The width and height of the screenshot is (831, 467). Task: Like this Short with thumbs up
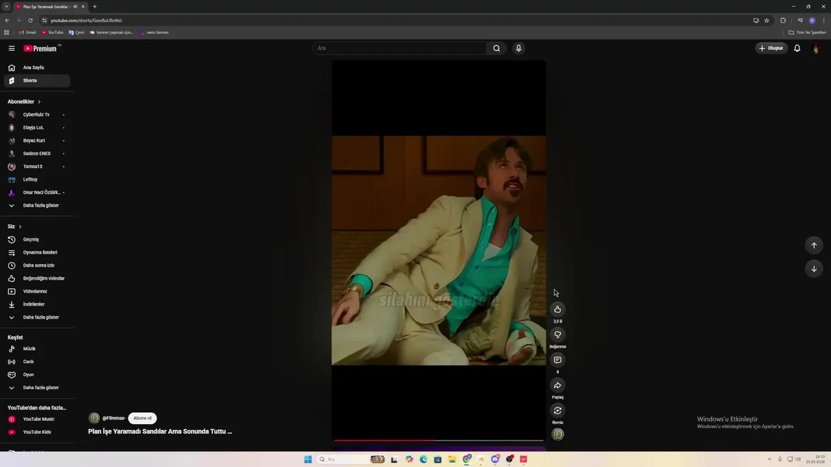coord(558,309)
